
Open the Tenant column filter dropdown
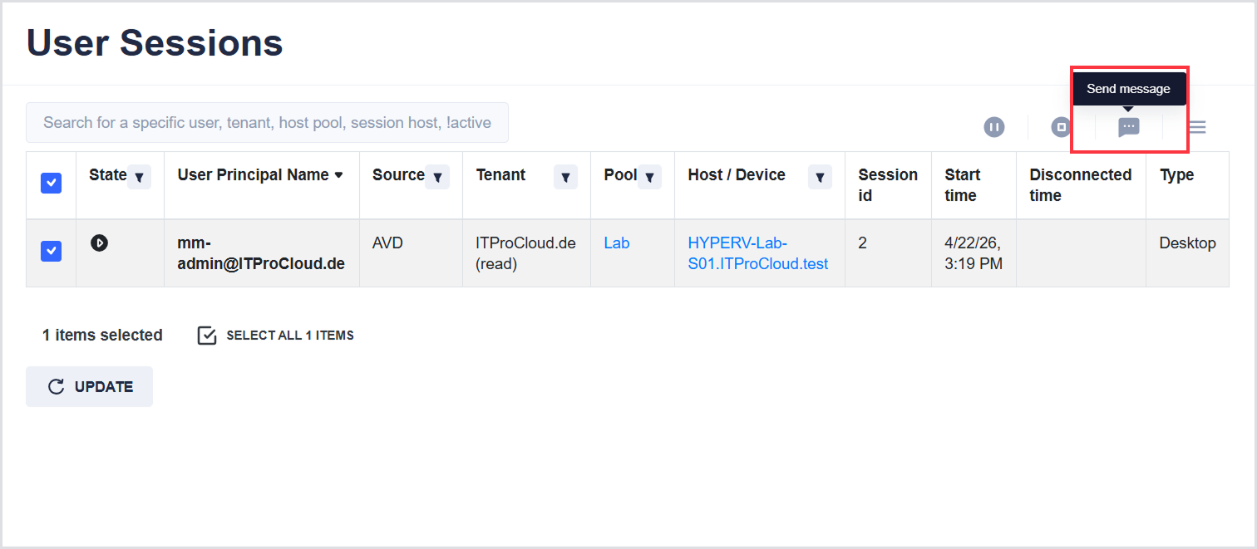pyautogui.click(x=565, y=177)
